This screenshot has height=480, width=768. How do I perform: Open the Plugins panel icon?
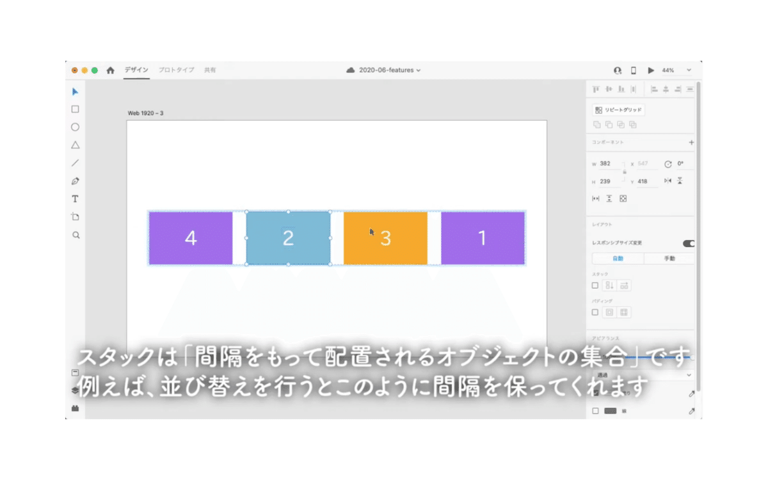pyautogui.click(x=75, y=408)
